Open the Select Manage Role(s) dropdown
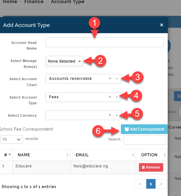Screen dimensions: 181x196 point(64,61)
